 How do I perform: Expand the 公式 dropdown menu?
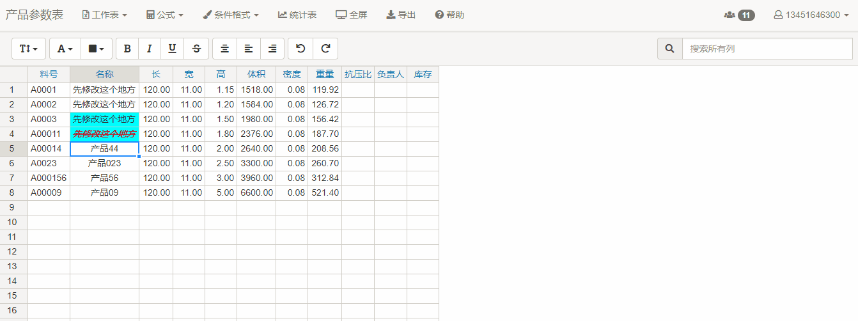tap(165, 15)
